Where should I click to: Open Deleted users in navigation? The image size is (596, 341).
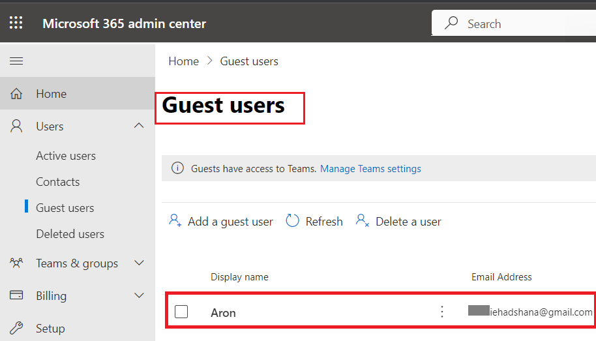[70, 234]
